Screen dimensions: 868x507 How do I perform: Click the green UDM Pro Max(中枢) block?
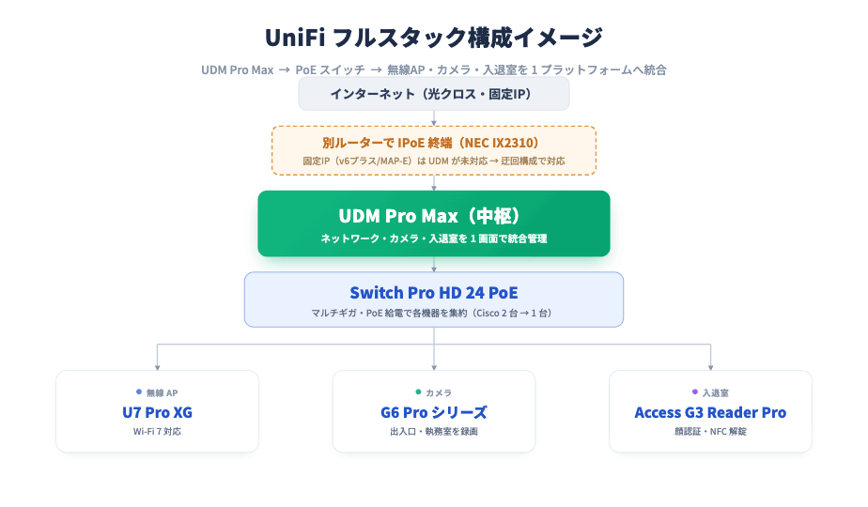[x=434, y=223]
